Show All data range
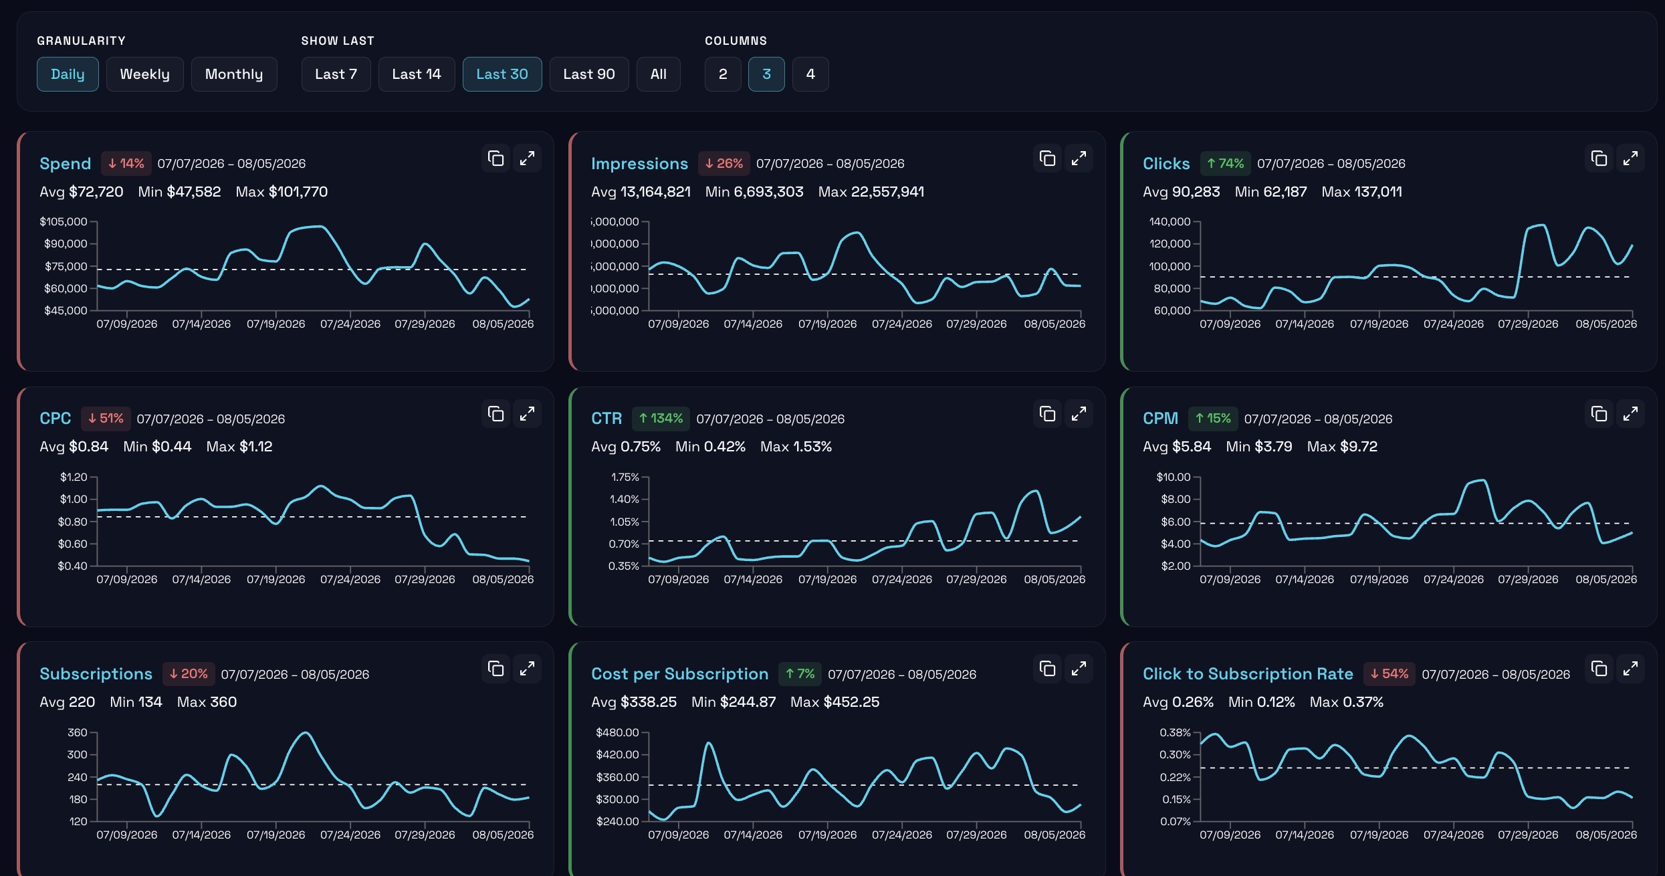 tap(659, 74)
